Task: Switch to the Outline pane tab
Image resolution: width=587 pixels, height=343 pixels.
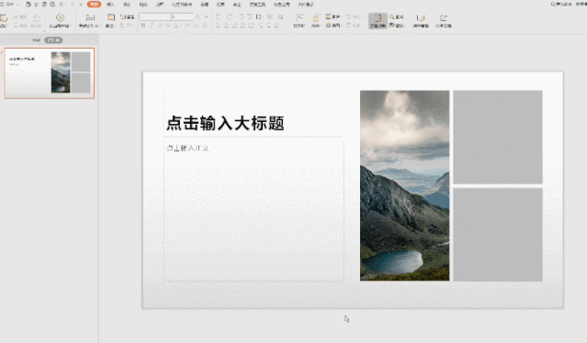Action: tap(36, 40)
